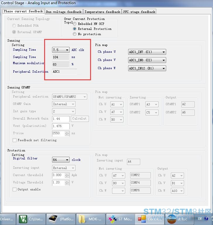Open the Sampling Time ADC clk dropdown
Image resolution: width=213 pixels, height=225 pixels.
click(61, 50)
